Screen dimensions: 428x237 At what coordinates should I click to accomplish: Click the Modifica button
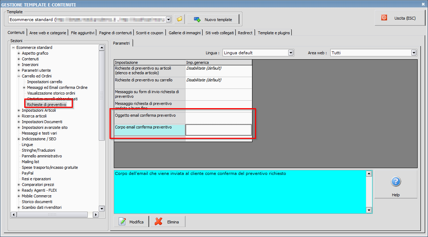click(x=132, y=222)
